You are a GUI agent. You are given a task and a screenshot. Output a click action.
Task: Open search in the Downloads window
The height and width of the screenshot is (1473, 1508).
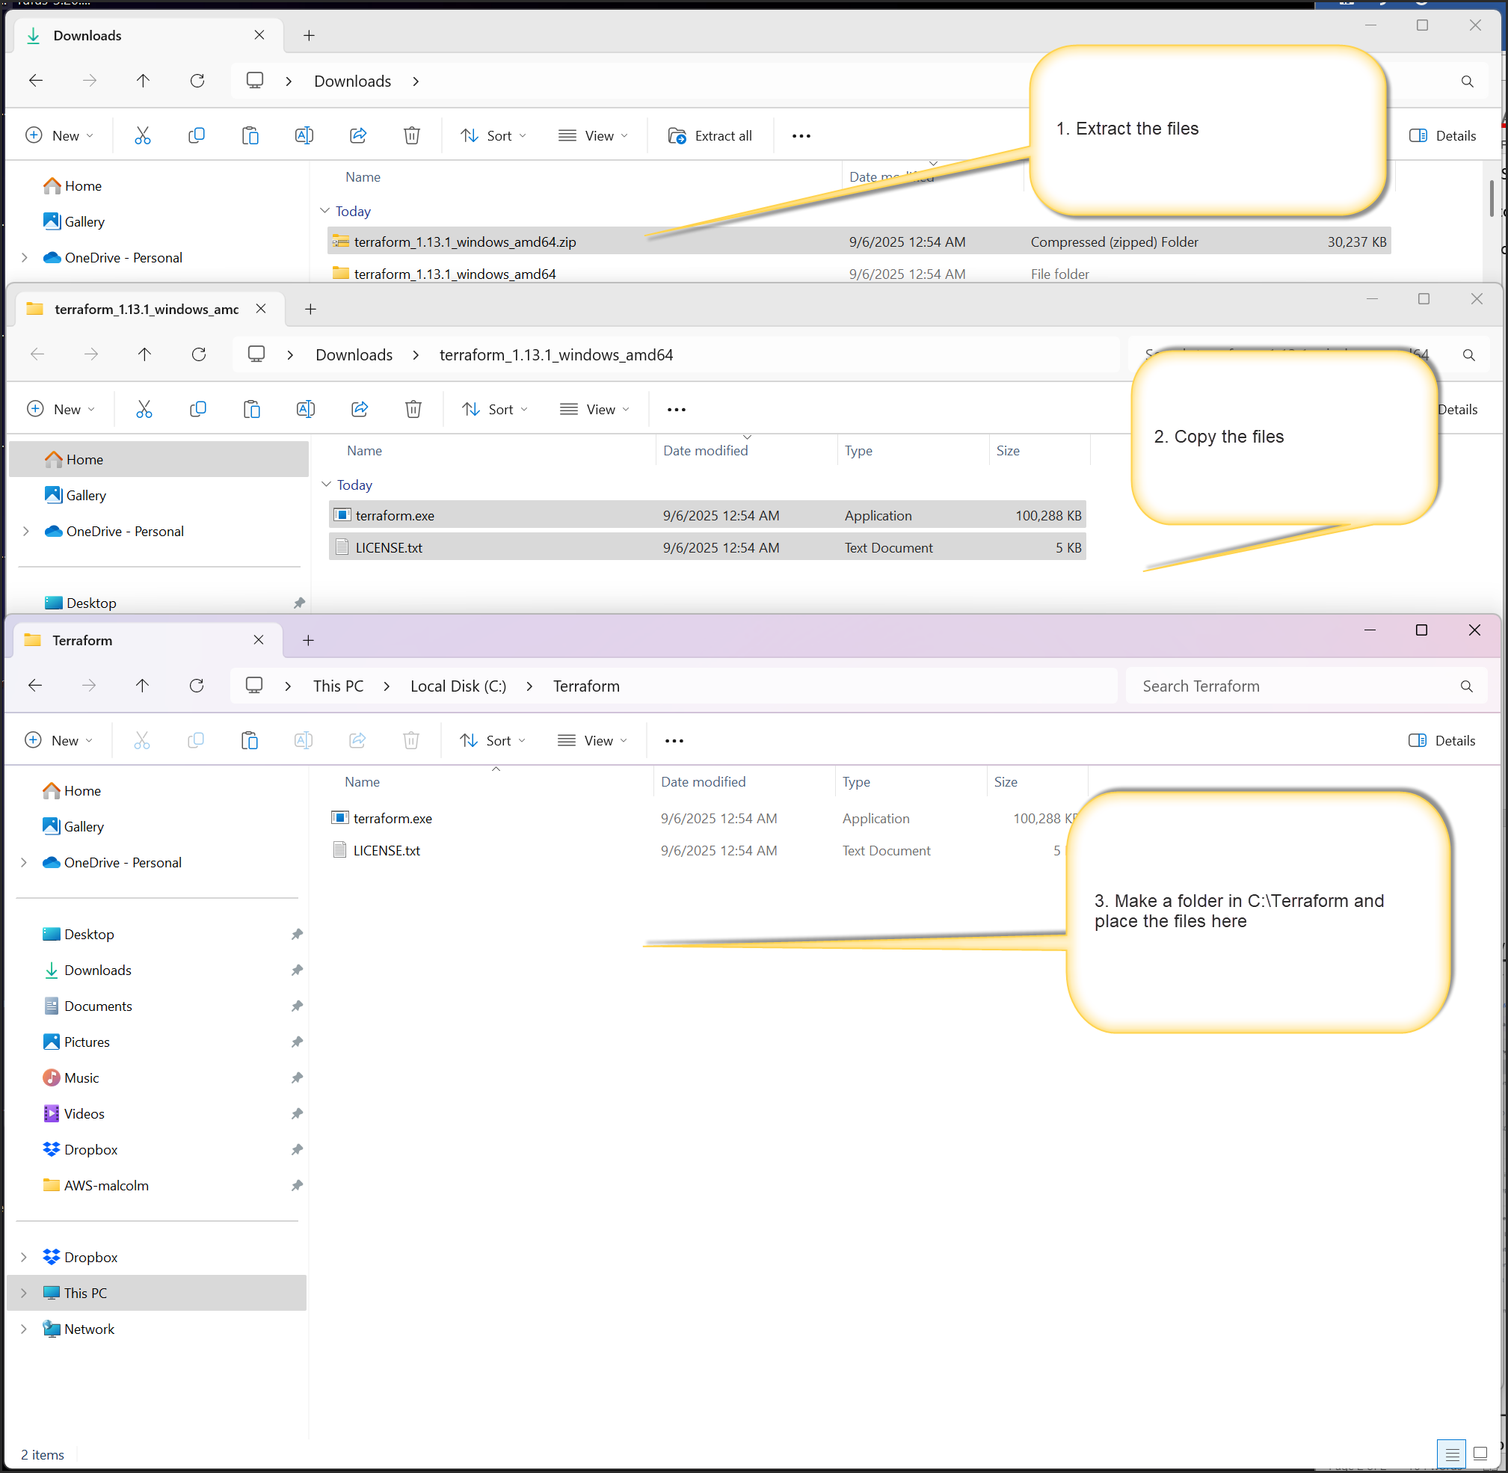point(1467,81)
